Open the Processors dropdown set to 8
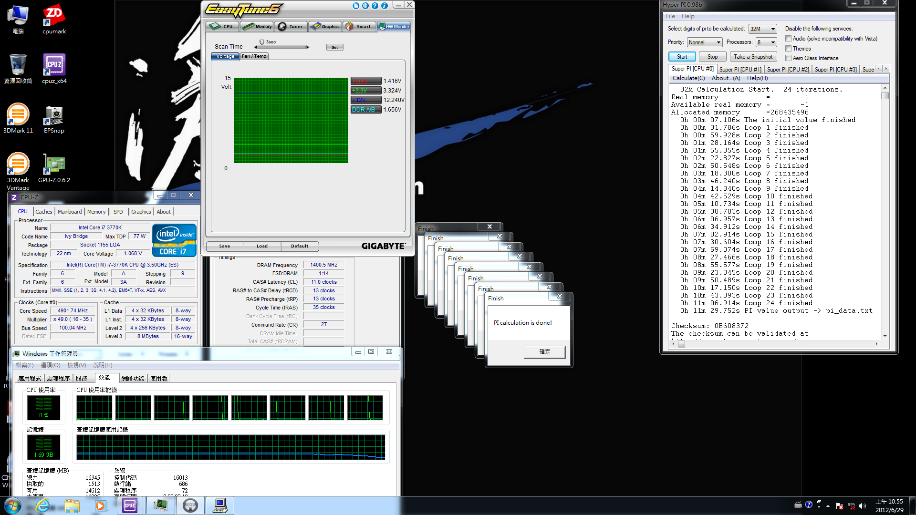This screenshot has width=916, height=515. tap(766, 42)
